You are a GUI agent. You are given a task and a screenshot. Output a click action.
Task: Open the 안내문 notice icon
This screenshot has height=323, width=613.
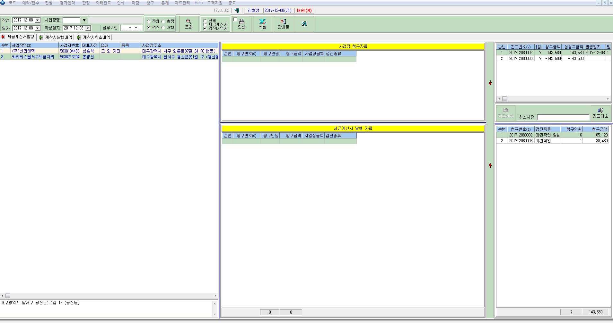284,24
